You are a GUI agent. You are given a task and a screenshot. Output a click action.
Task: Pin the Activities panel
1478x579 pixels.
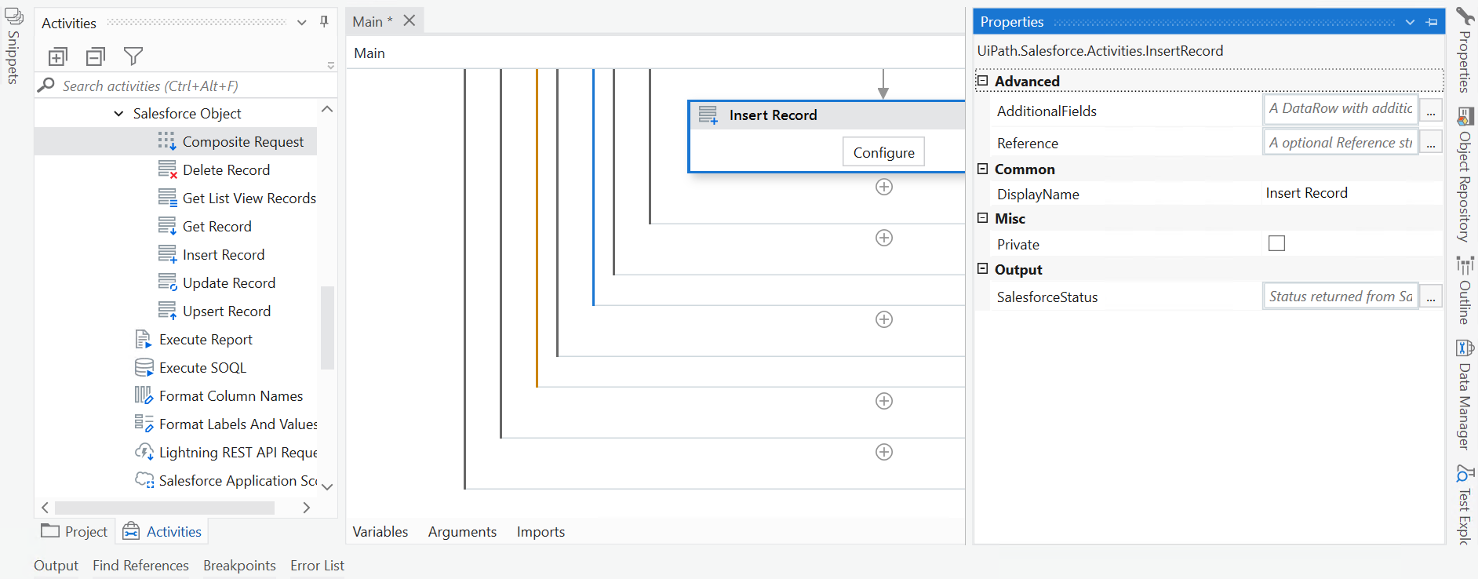[x=324, y=22]
